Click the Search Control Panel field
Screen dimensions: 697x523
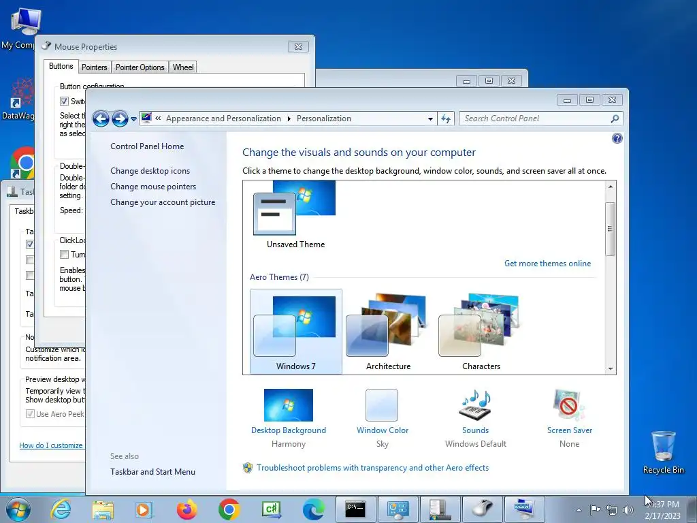534,118
